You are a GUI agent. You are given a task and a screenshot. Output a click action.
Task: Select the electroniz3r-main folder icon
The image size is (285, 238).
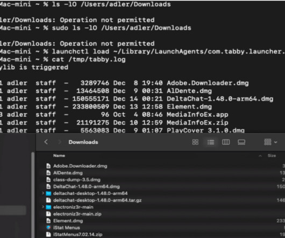point(48,207)
